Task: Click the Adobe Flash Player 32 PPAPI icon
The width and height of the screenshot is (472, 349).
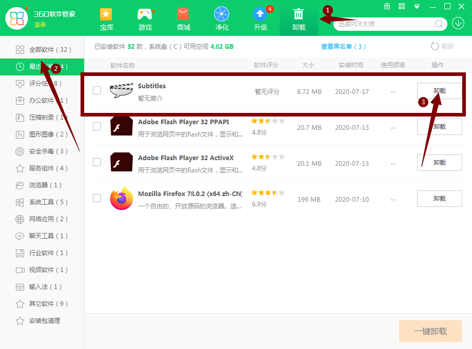Action: (x=121, y=126)
